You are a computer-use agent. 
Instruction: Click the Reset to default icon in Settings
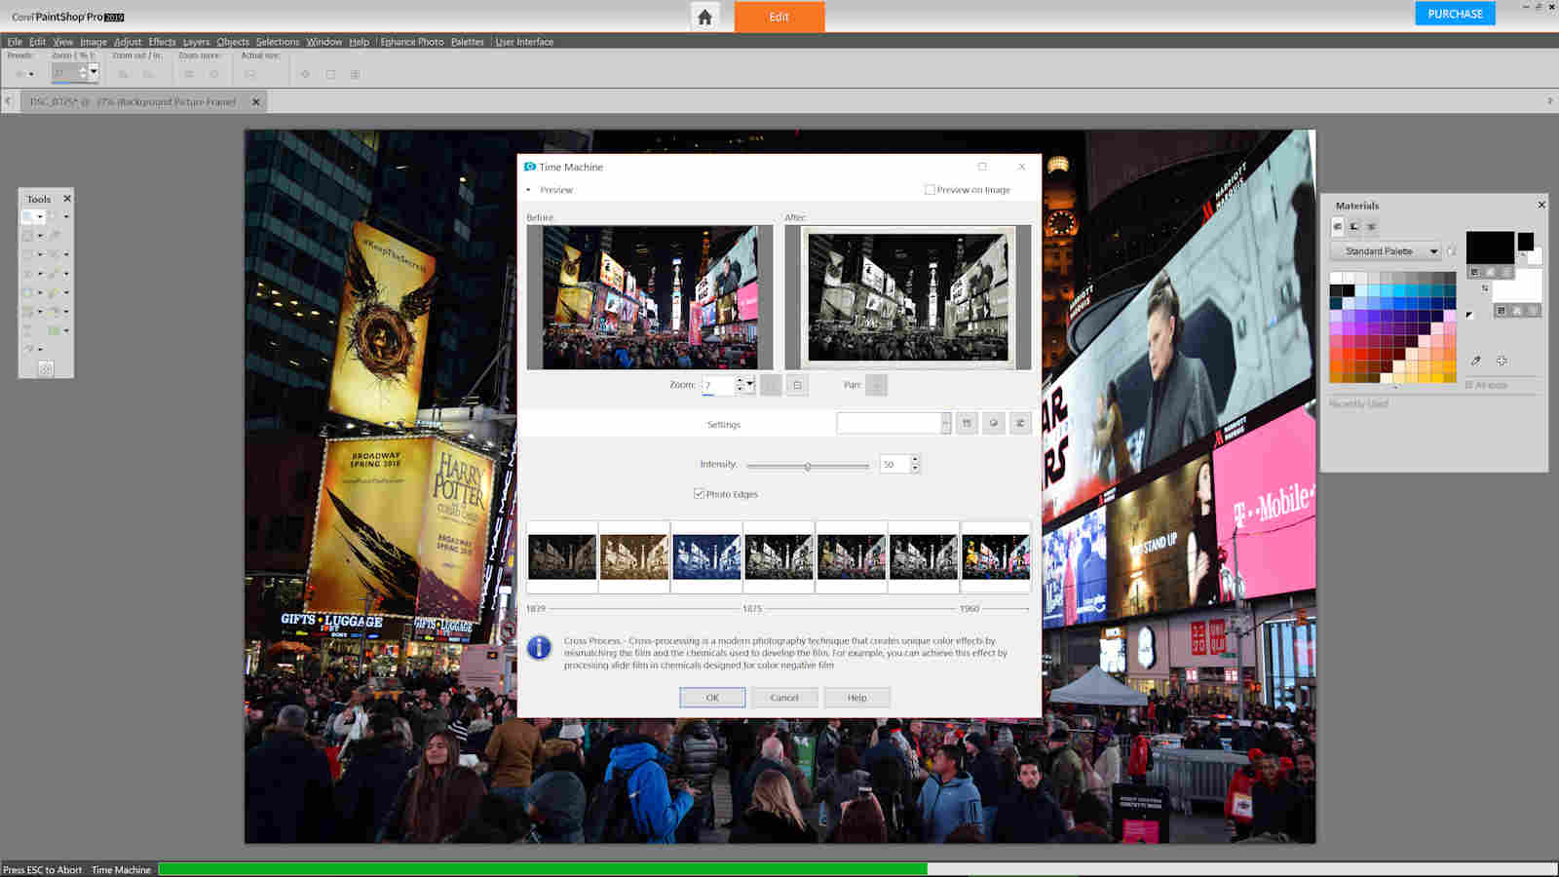coord(993,423)
